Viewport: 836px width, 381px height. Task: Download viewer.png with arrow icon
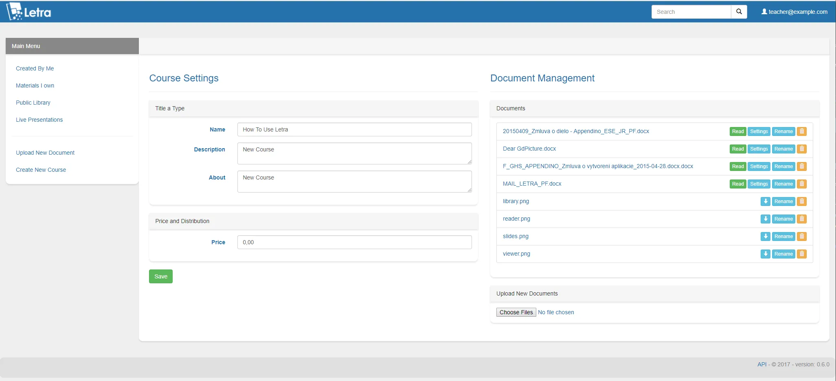point(766,254)
